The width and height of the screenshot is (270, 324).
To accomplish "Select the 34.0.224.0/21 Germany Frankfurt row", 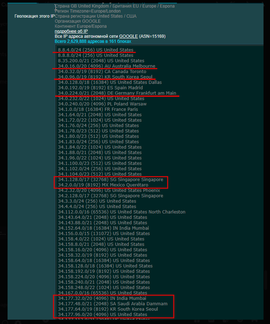I will click(117, 93).
